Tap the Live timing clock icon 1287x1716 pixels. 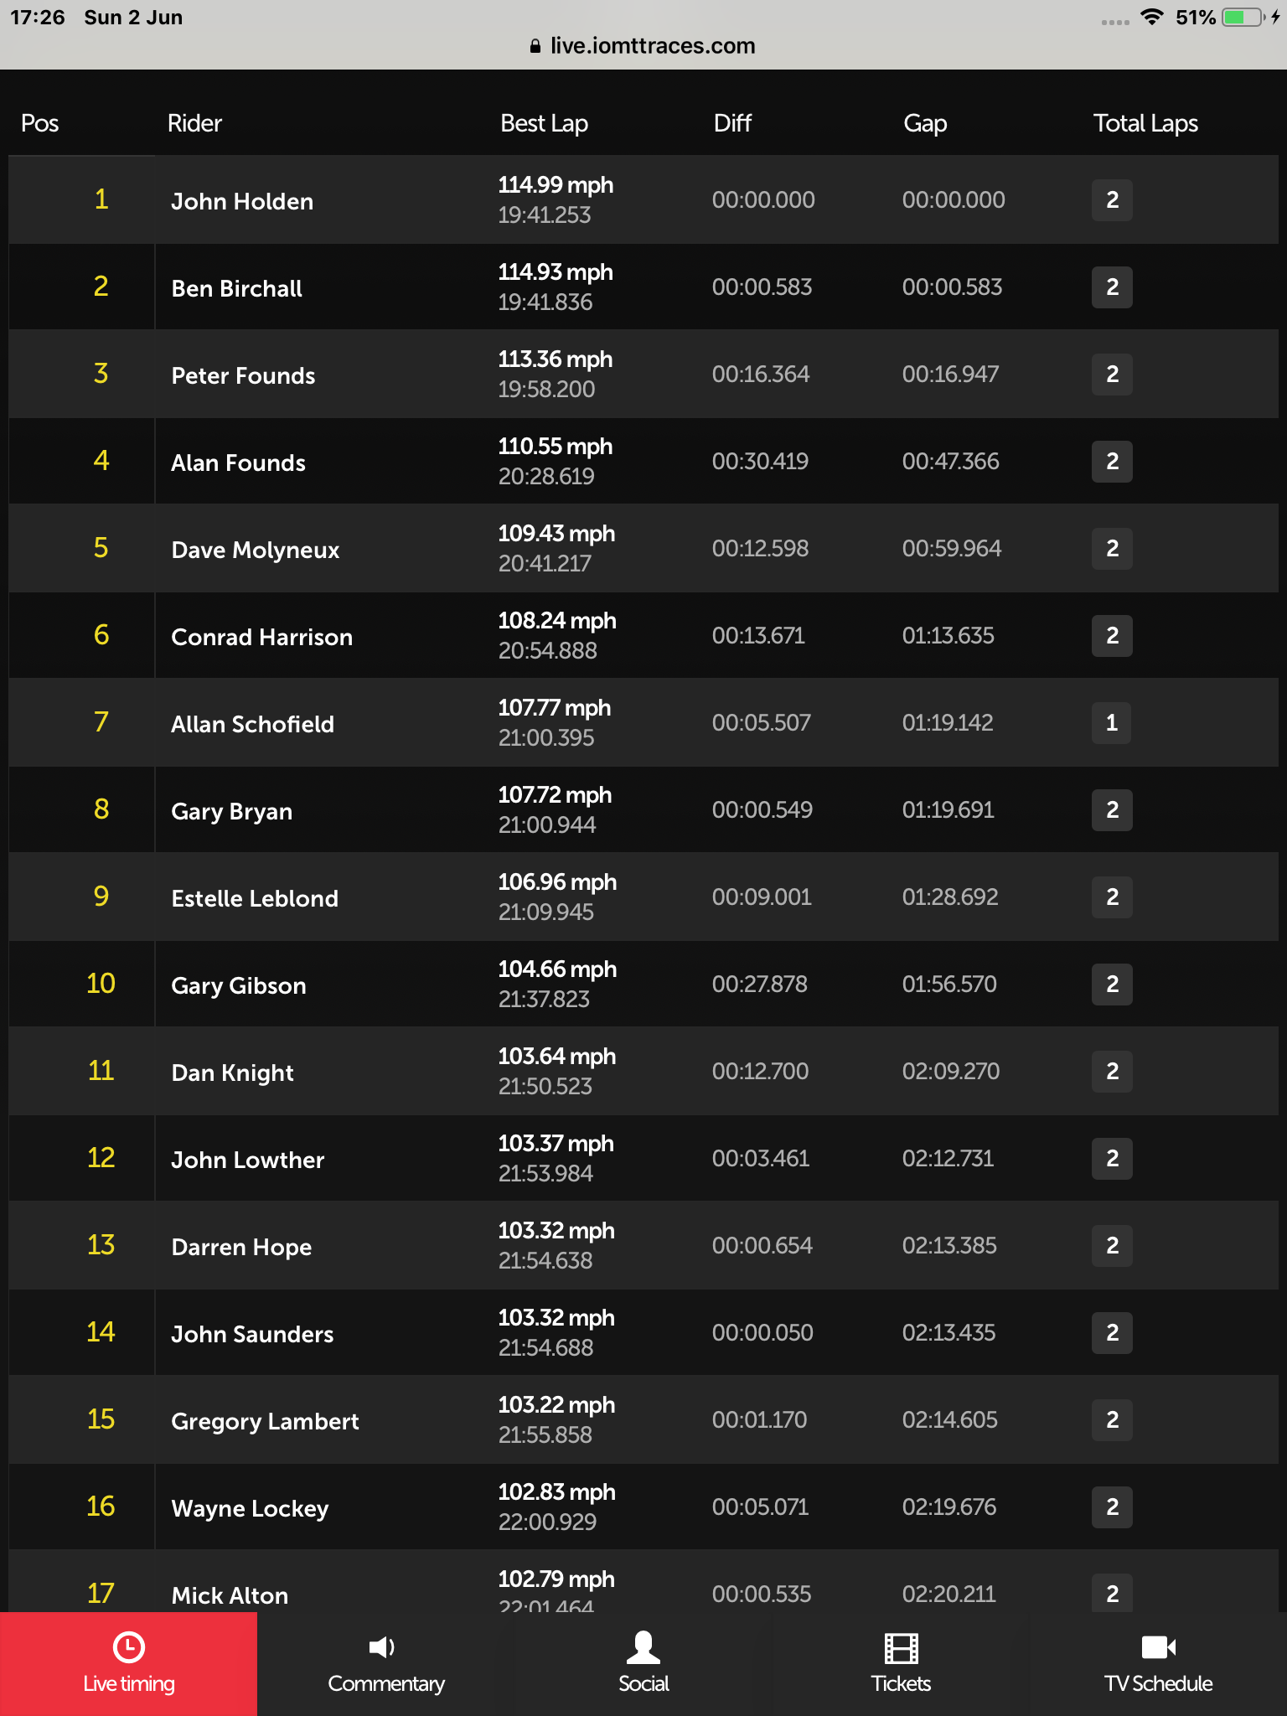(128, 1647)
